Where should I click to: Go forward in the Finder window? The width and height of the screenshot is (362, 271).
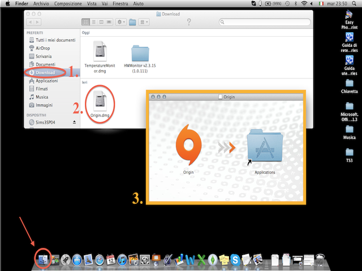tap(37, 22)
